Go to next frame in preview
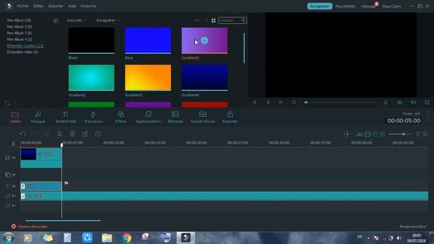The image size is (434, 244). click(x=268, y=102)
